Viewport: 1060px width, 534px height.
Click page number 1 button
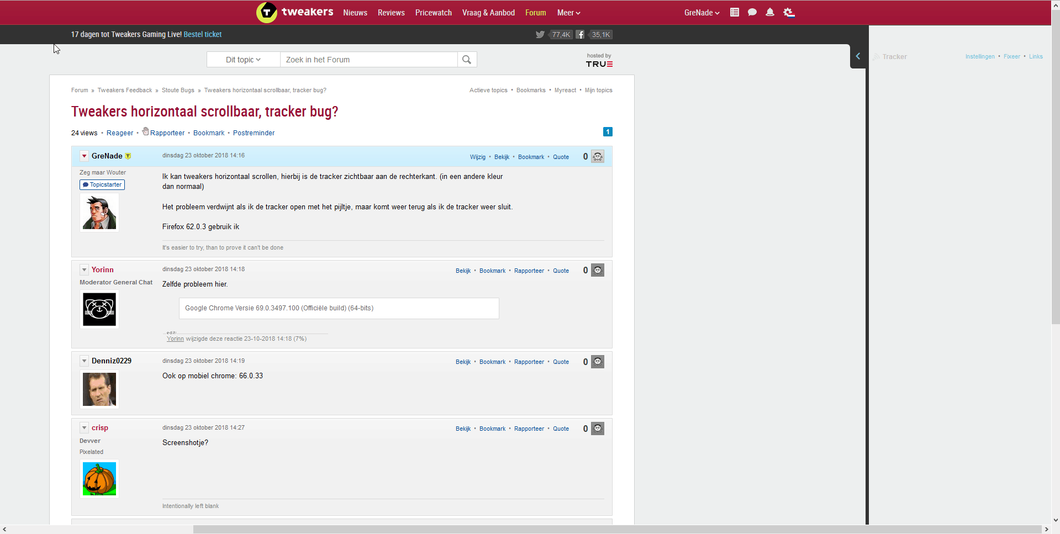[x=608, y=132]
